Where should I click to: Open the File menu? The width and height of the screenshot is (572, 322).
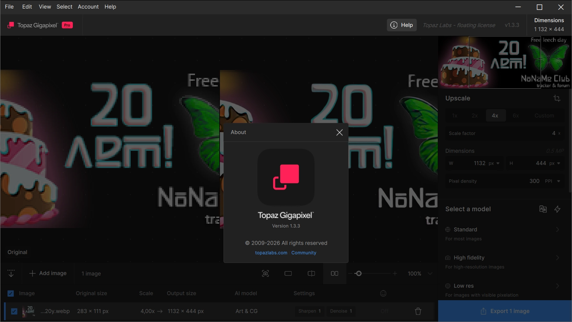[x=9, y=7]
